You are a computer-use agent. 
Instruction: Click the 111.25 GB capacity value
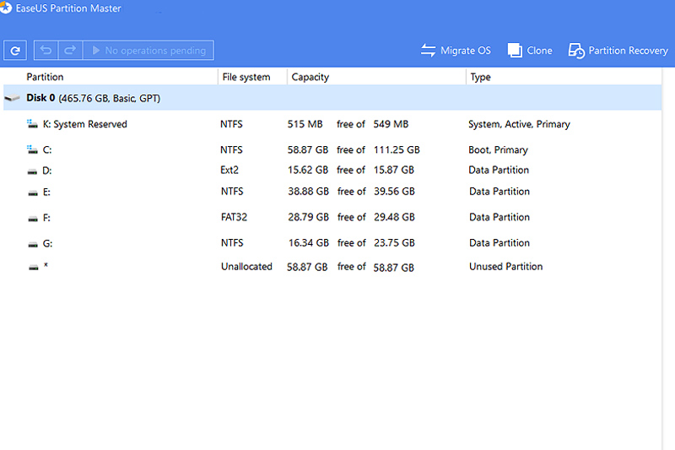(x=397, y=149)
